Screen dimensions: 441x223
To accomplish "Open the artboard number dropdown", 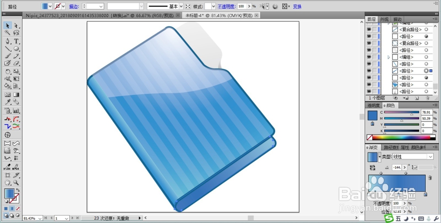I will coord(67,218).
